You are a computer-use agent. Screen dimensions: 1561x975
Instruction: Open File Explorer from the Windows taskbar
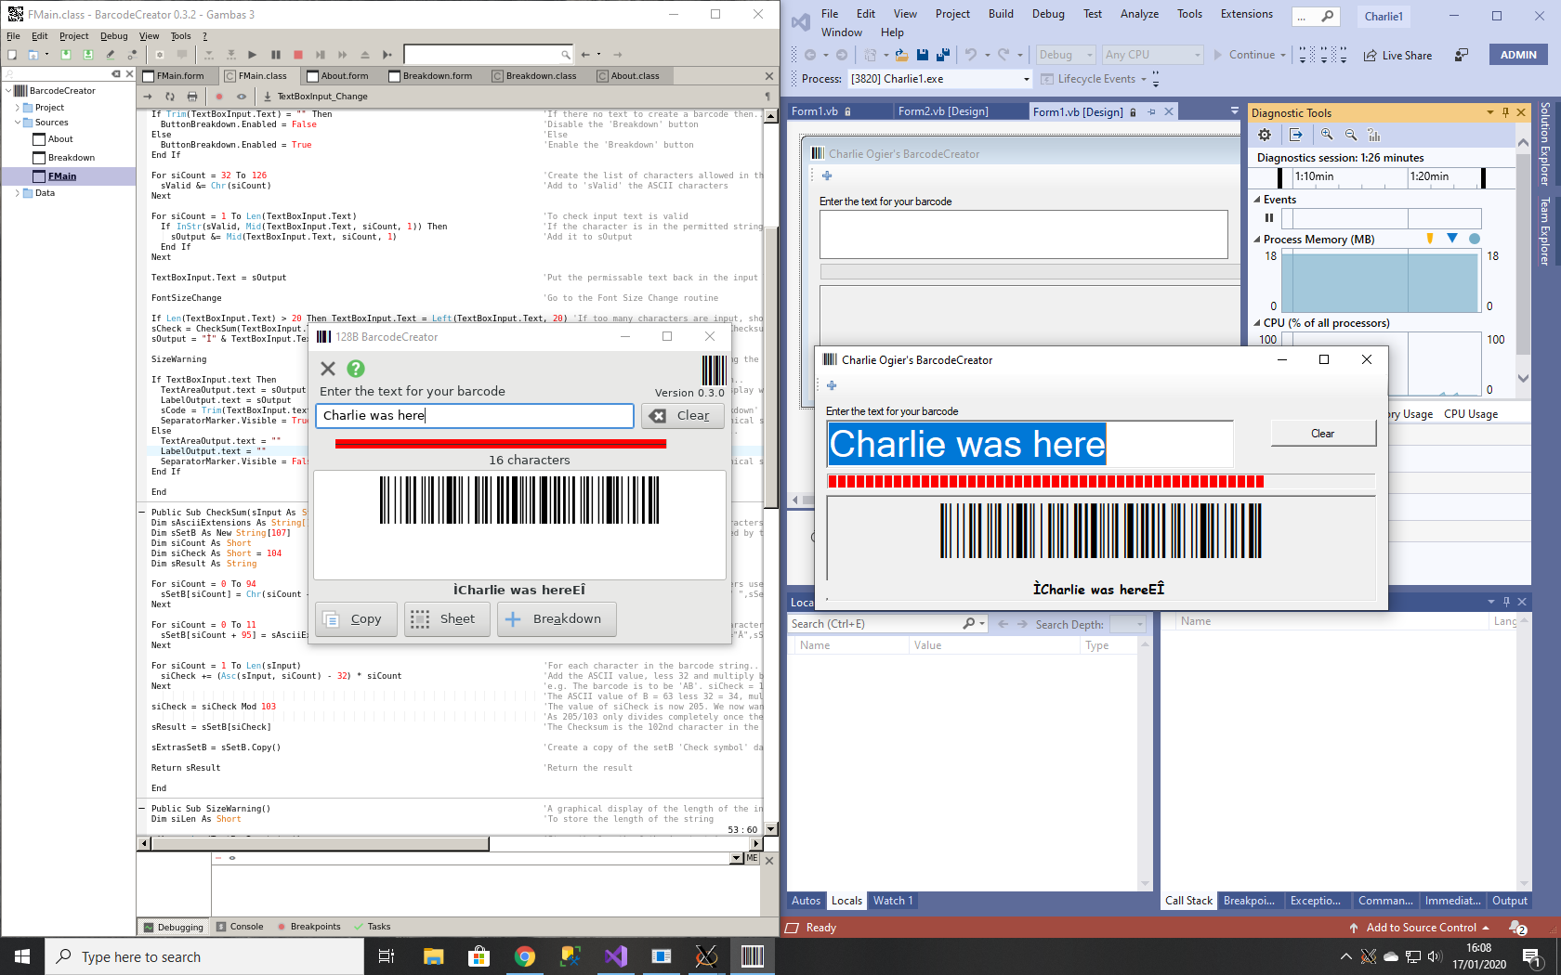pos(434,956)
